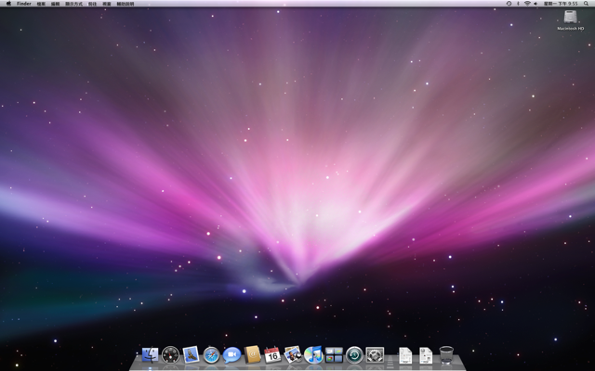Open document stack next to System Preferences

[x=405, y=355]
